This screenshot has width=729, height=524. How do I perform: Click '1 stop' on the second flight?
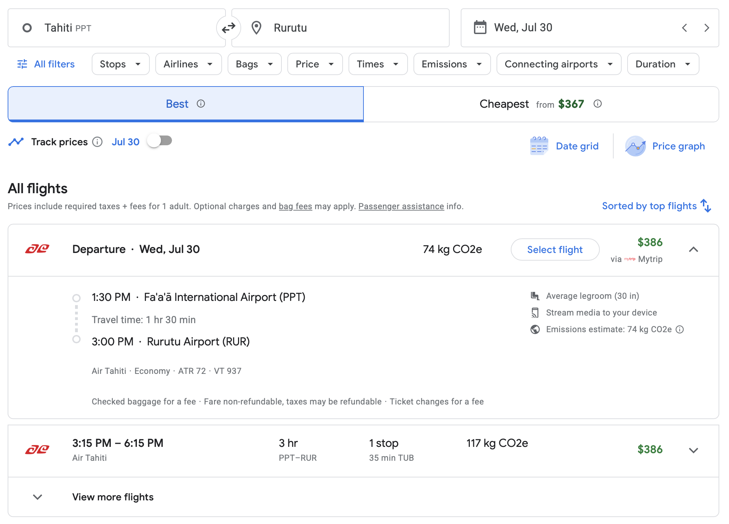(x=384, y=443)
